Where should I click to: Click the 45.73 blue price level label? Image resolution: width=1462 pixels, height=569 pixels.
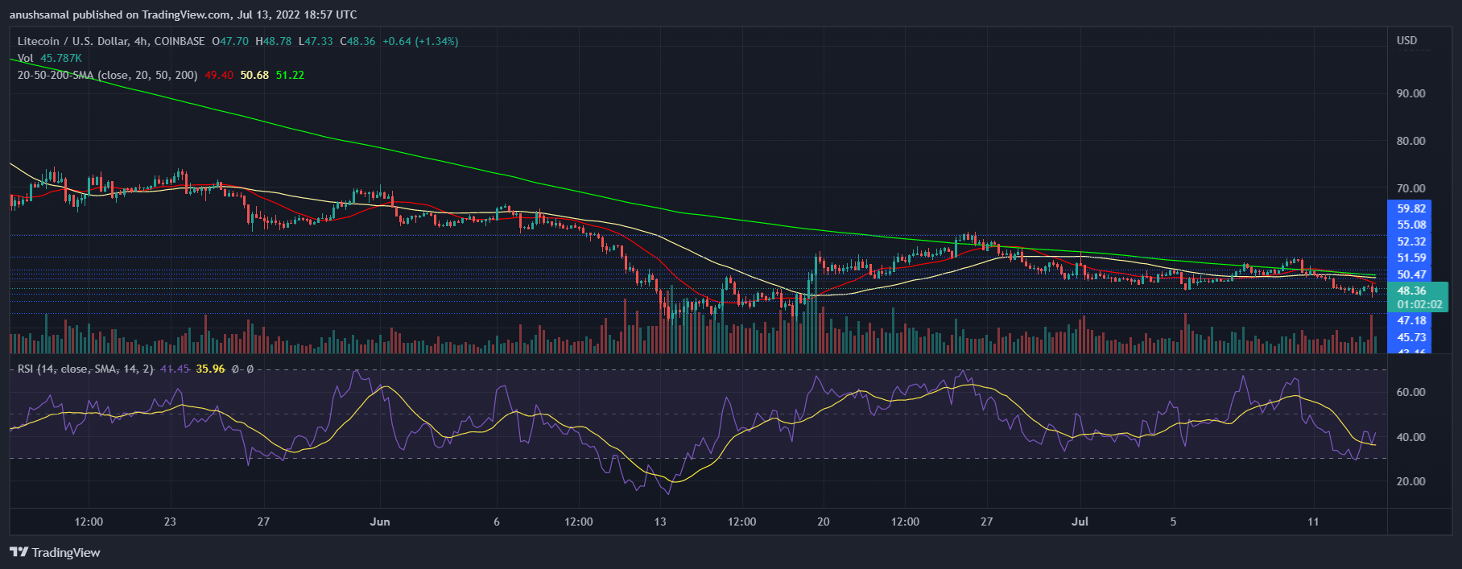click(x=1411, y=337)
